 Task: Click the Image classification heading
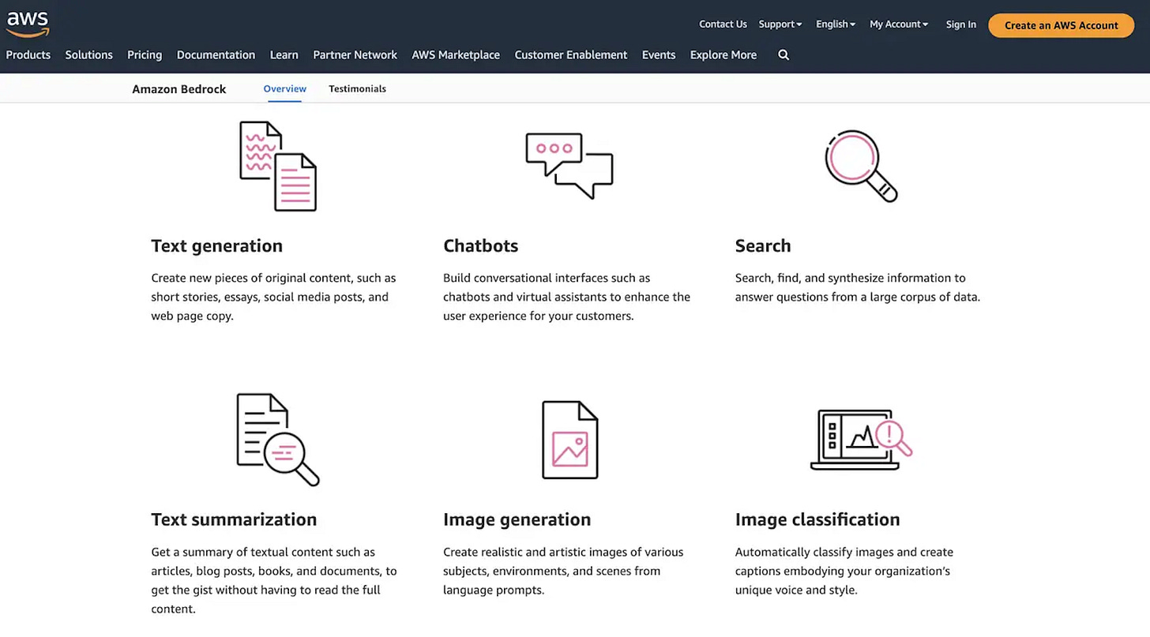click(x=817, y=519)
